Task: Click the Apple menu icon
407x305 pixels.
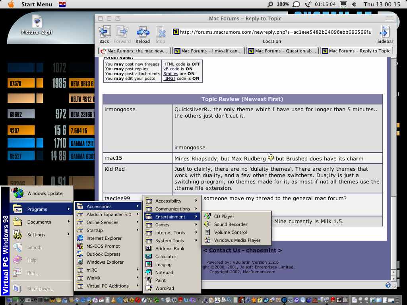Action: (11, 4)
